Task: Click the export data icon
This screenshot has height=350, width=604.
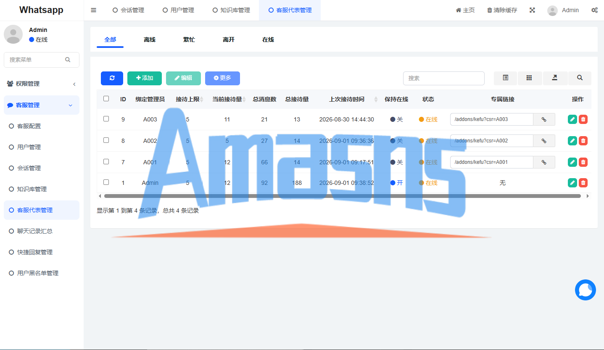Action: [555, 78]
